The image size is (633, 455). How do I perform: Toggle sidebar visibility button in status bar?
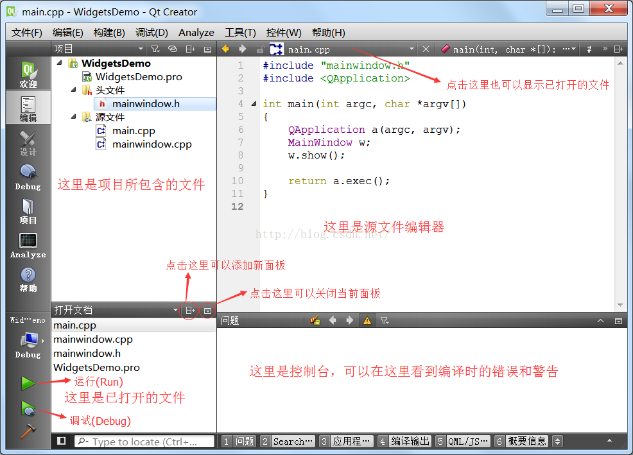pos(62,441)
